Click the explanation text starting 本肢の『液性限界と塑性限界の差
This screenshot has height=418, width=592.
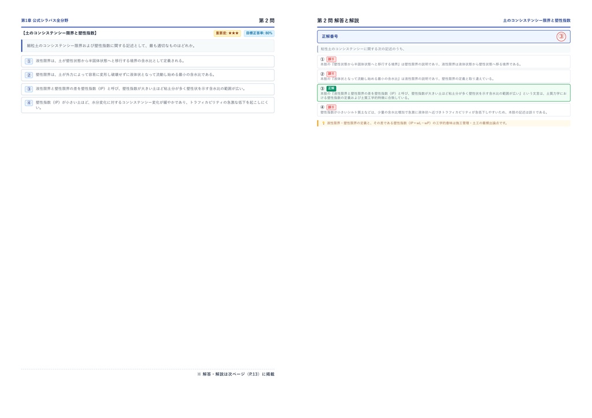point(443,95)
